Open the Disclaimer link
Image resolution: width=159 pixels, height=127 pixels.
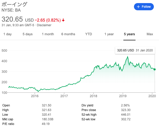pos(44,25)
